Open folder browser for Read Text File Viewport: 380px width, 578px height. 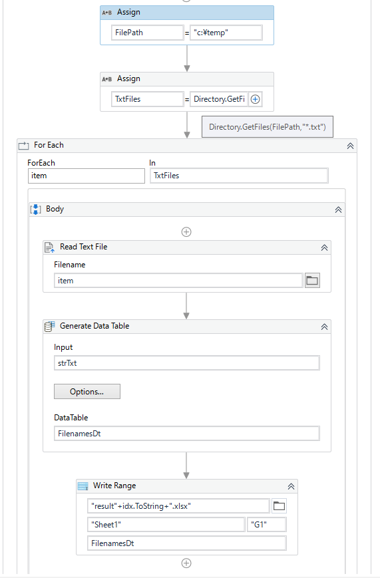coord(312,281)
